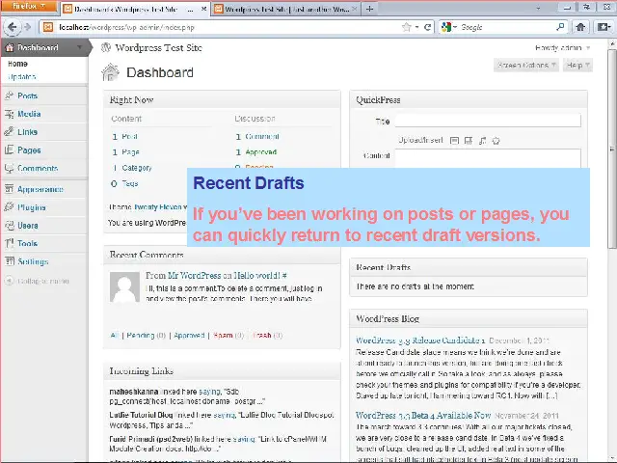Click the Twenty Eleven theme link
Screen dimensions: 617x463
point(158,207)
